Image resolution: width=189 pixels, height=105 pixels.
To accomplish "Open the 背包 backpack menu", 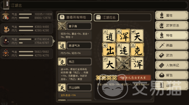I will [x=172, y=75].
